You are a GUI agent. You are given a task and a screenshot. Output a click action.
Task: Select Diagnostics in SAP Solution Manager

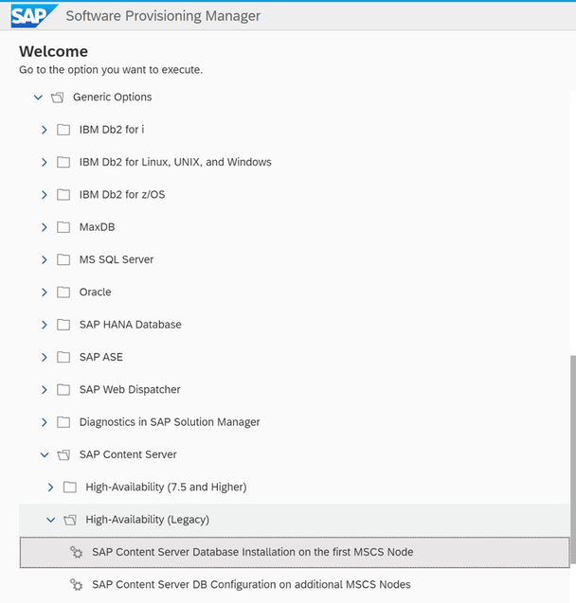170,422
